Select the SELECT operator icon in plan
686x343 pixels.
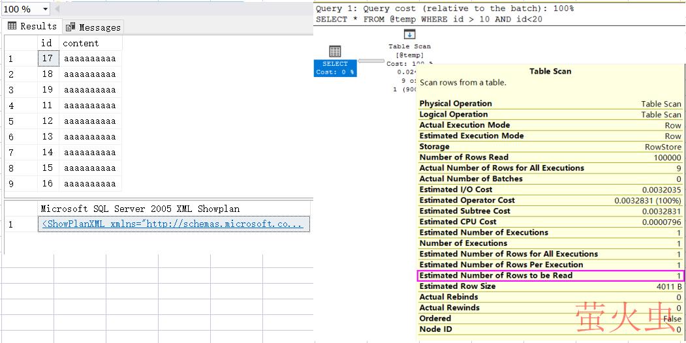pyautogui.click(x=335, y=52)
